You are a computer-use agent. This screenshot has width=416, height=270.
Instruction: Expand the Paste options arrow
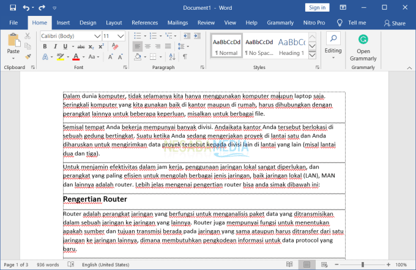[x=13, y=58]
